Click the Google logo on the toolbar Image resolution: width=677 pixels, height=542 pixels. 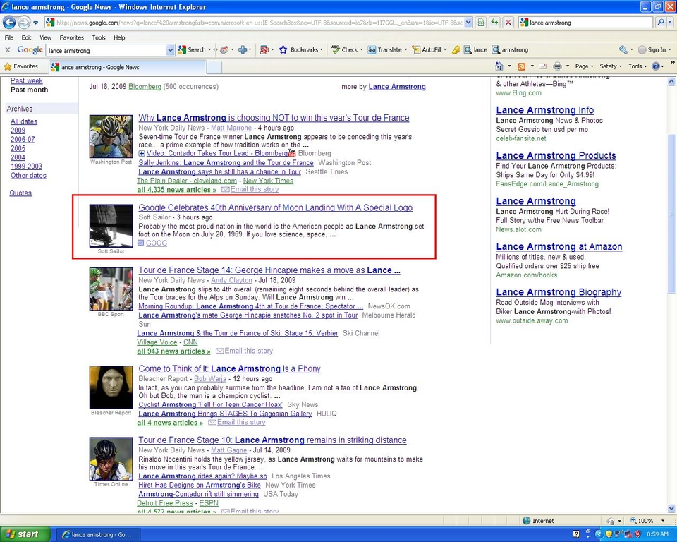point(30,49)
